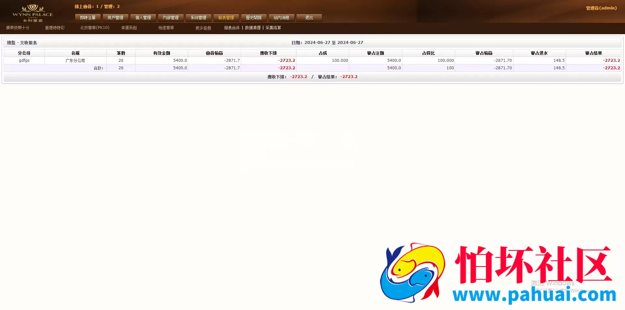Select the 重慶時時彩 game link

click(x=55, y=28)
